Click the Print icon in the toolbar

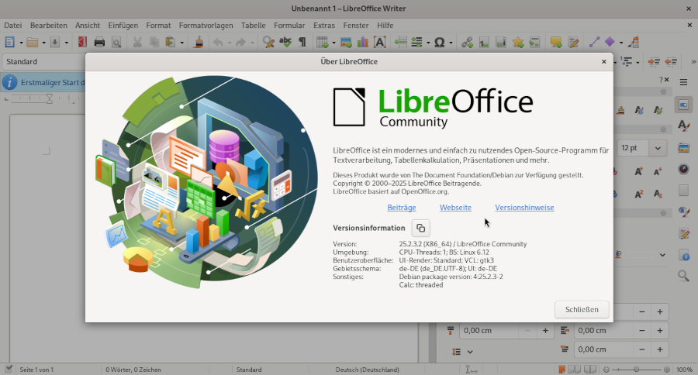click(99, 43)
